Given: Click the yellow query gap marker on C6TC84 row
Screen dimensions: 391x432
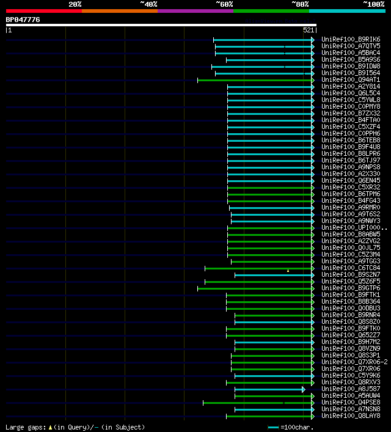Looking at the screenshot, I should 288,271.
